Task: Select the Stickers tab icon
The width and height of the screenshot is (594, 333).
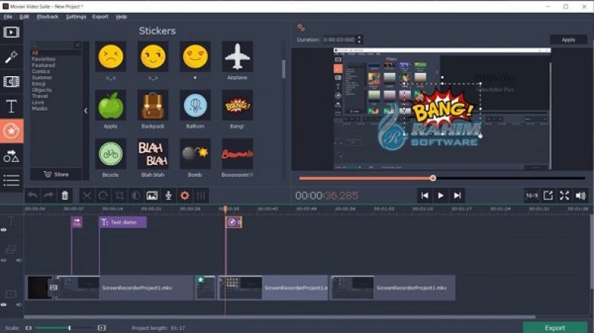Action: [11, 131]
